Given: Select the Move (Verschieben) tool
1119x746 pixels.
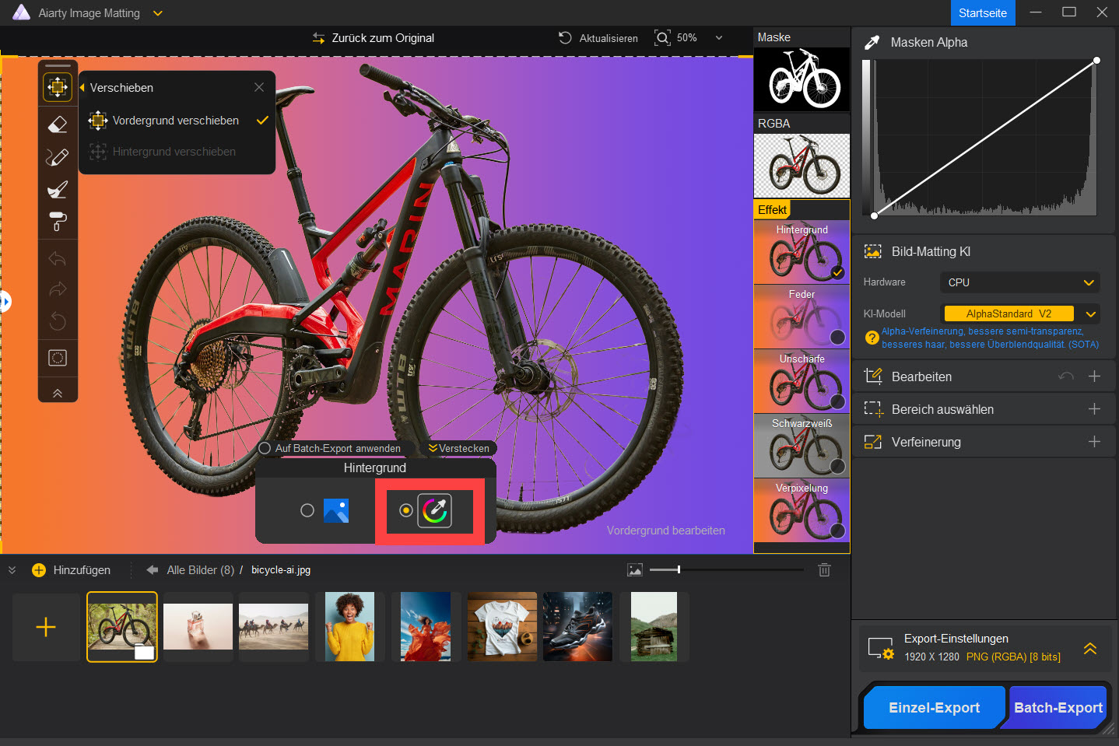Looking at the screenshot, I should point(58,87).
